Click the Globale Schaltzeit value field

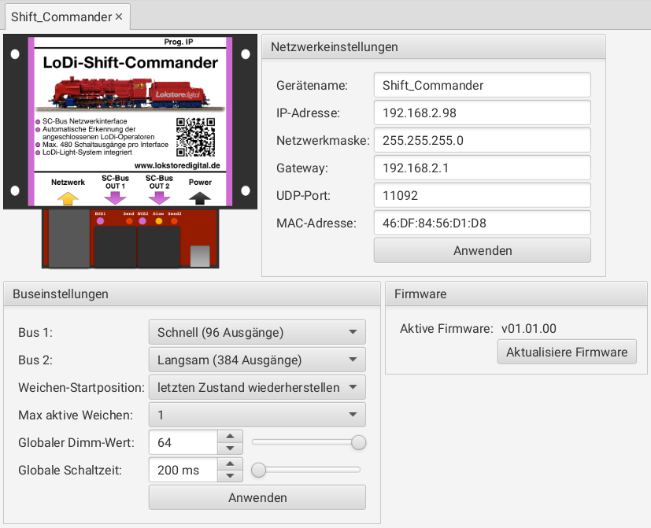(183, 470)
